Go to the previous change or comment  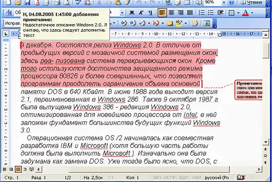click(x=124, y=23)
